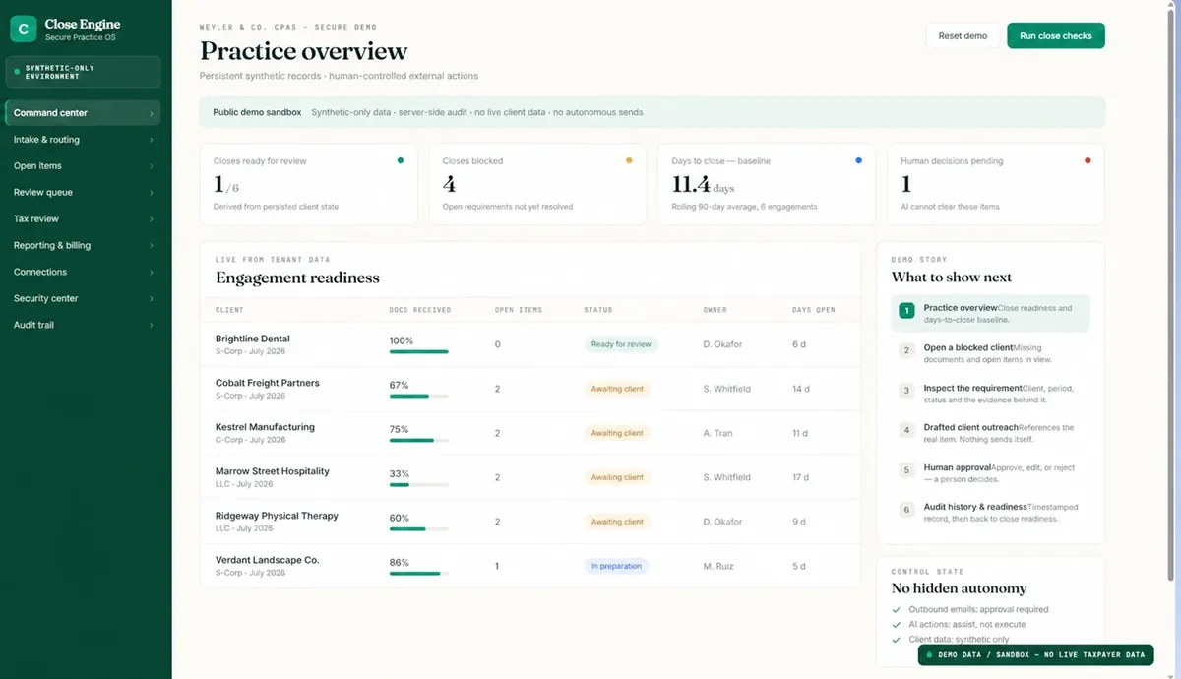Image resolution: width=1181 pixels, height=679 pixels.
Task: Click the Public demo sandbox banner label
Action: 257,112
